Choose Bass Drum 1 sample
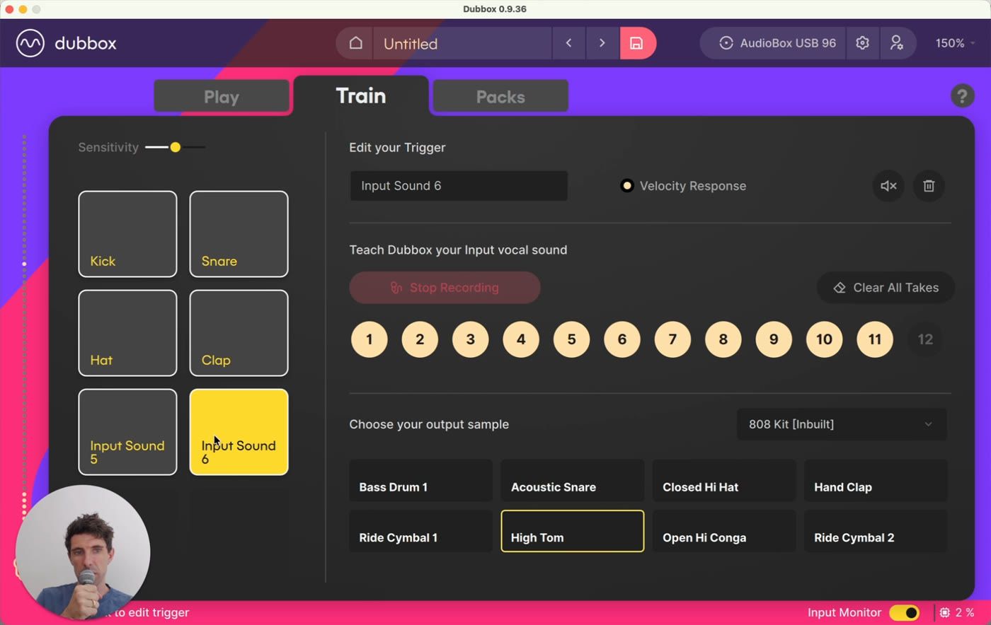Viewport: 991px width, 625px height. pyautogui.click(x=420, y=481)
